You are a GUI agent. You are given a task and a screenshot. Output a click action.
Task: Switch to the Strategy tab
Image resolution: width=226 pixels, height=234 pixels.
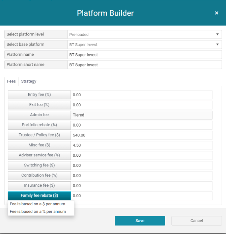coord(29,81)
